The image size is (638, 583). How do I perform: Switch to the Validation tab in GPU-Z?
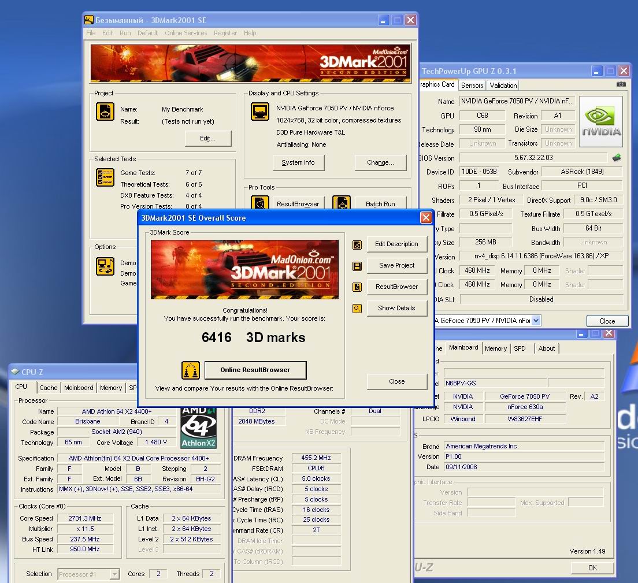(x=503, y=85)
